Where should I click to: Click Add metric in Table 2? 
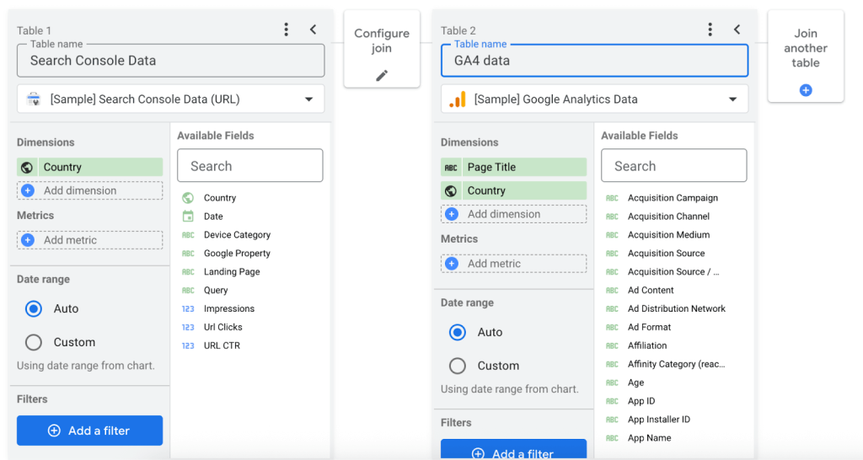513,264
